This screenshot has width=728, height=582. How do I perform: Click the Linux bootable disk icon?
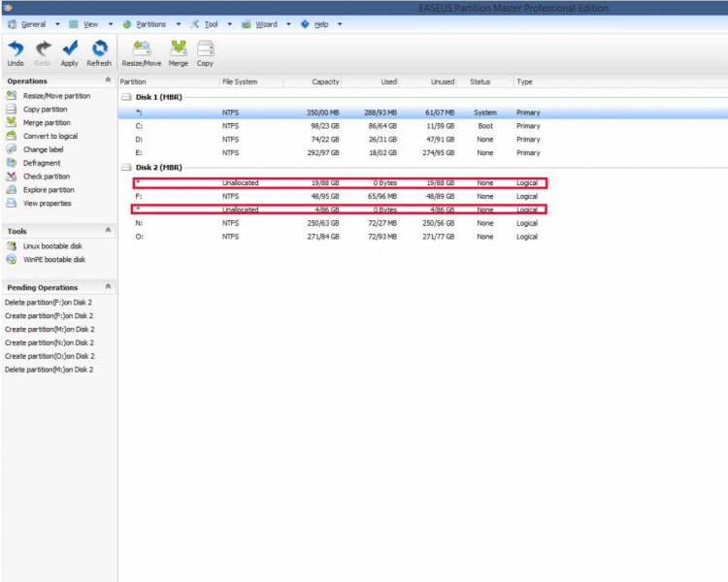(11, 246)
